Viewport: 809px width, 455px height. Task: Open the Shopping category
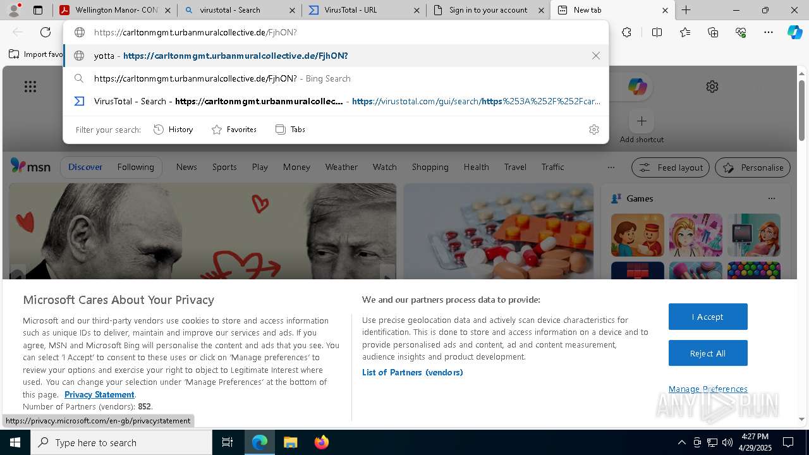coord(430,167)
